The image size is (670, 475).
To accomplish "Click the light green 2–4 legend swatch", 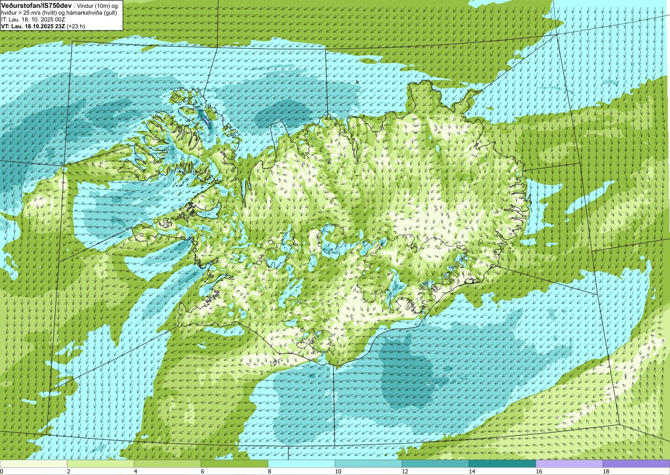I will [100, 463].
